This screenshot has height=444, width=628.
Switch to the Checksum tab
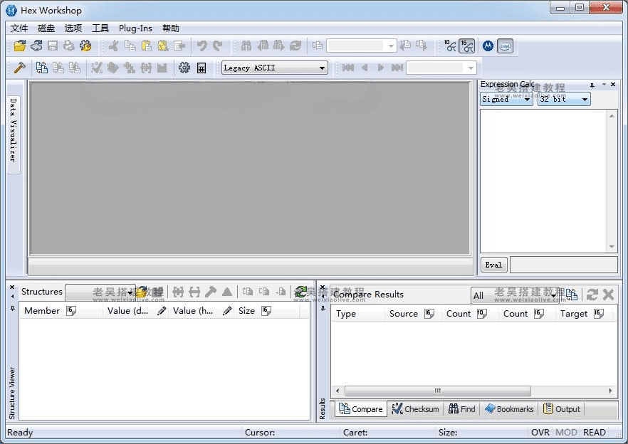[415, 409]
